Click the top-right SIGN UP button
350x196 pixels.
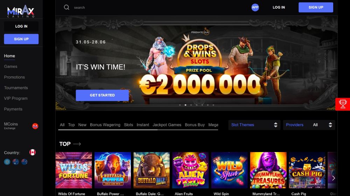click(316, 7)
